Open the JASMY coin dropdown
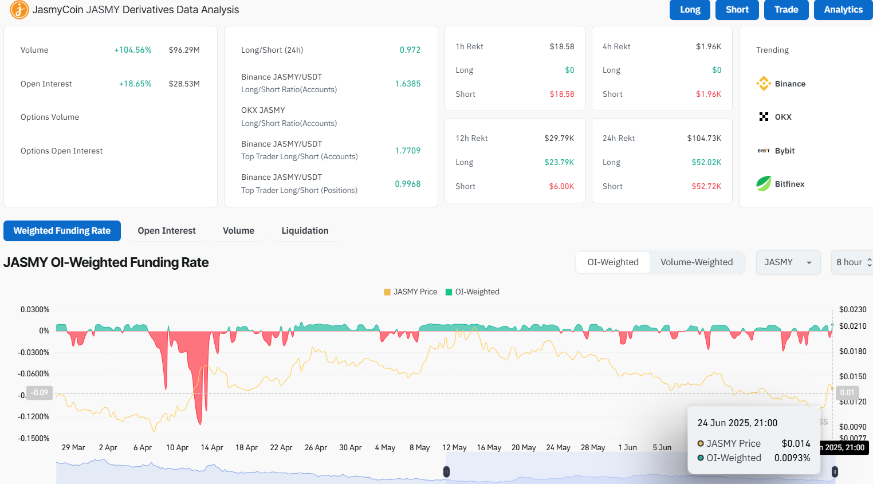Screen dimensions: 873x484 pyautogui.click(x=788, y=262)
